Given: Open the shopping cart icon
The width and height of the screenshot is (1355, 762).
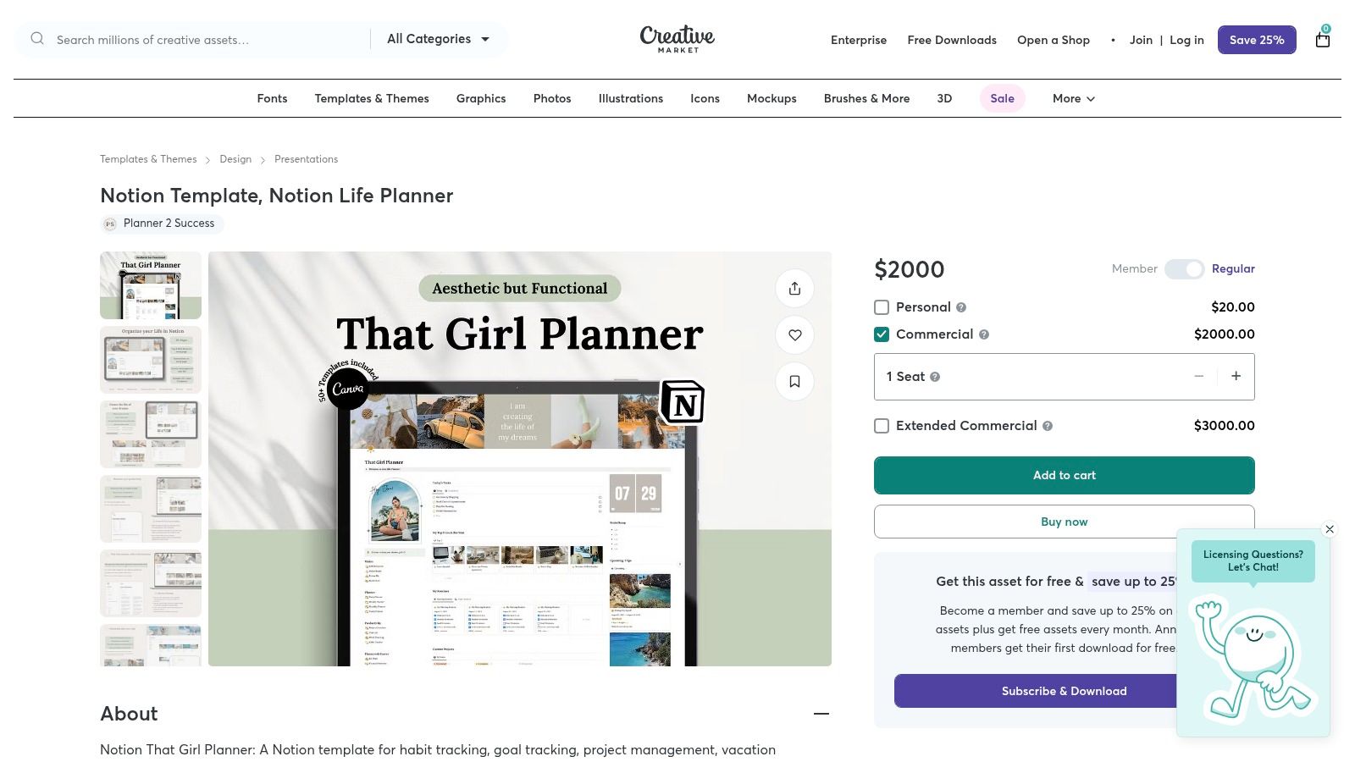Looking at the screenshot, I should (1322, 39).
